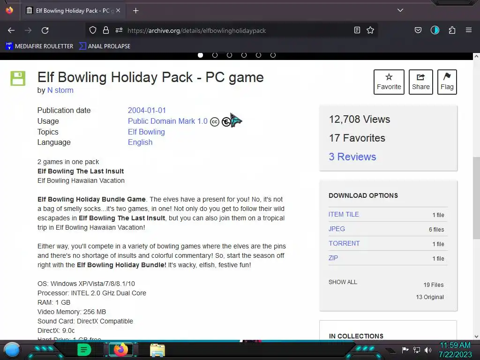
Task: Click the 13 Original files text
Action: tap(430, 297)
